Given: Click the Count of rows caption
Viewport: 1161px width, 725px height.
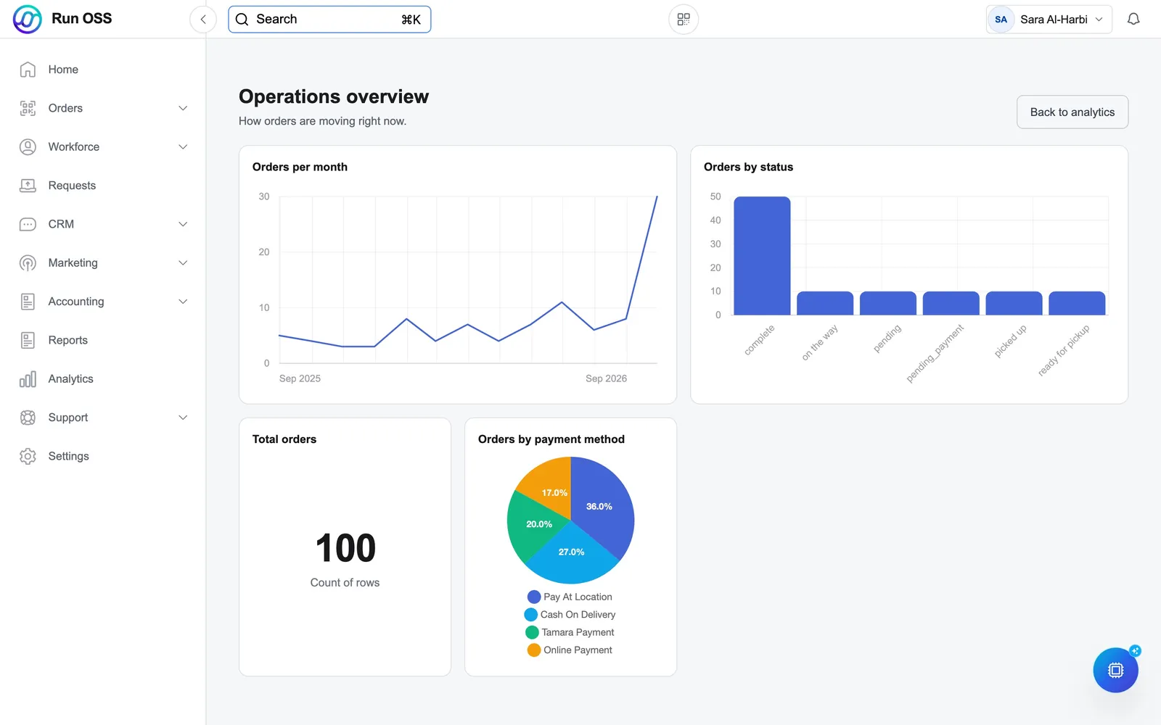Looking at the screenshot, I should pos(345,583).
